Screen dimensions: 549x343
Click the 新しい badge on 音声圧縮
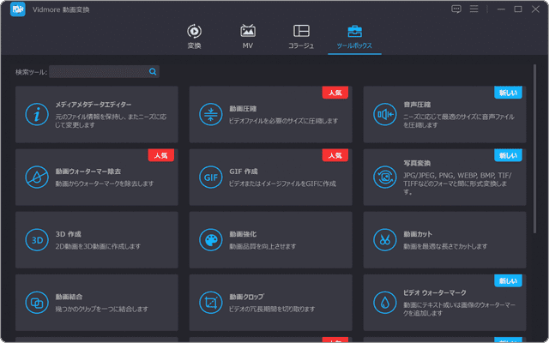tap(508, 93)
